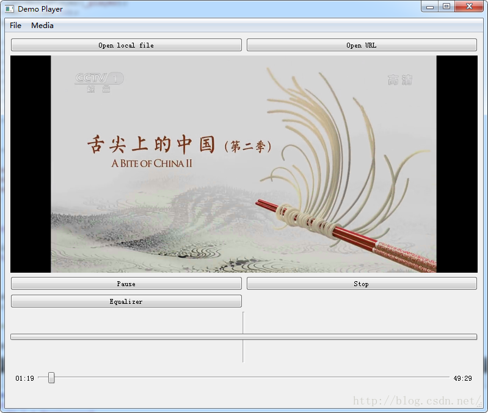488x413 pixels.
Task: Open the Equalizer
Action: pyautogui.click(x=126, y=301)
